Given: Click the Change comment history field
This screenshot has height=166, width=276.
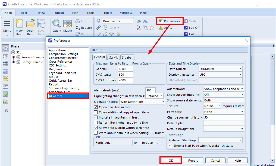Looking at the screenshot, I should click(224, 117).
